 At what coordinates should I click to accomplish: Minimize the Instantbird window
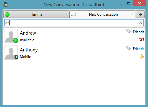click(x=121, y=4)
